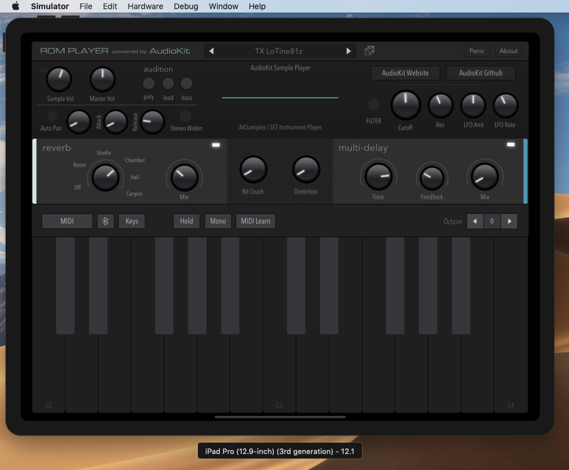Viewport: 569px width, 470px height.
Task: Click the filter Cutoff knob
Action: (x=405, y=106)
